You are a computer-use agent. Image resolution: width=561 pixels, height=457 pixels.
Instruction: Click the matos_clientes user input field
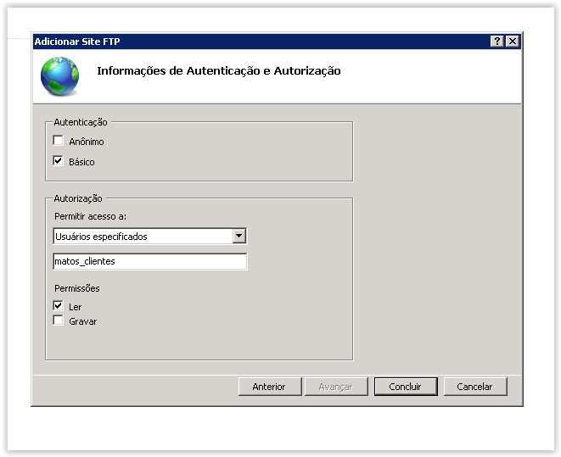click(150, 261)
